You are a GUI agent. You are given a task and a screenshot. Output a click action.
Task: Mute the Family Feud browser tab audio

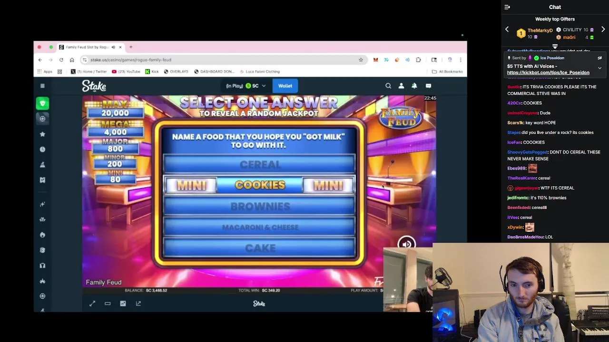click(x=113, y=47)
